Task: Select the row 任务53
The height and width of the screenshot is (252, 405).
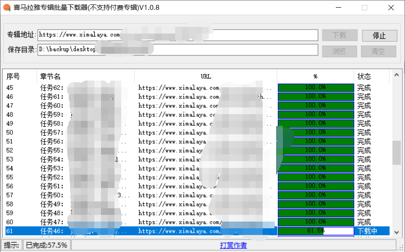Action: tap(197, 168)
